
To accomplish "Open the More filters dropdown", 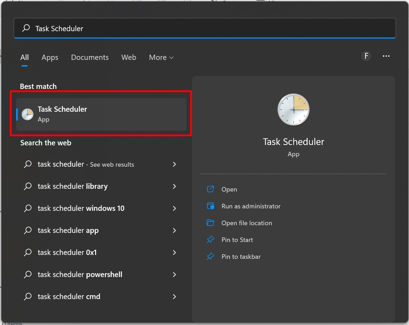I will (x=161, y=57).
